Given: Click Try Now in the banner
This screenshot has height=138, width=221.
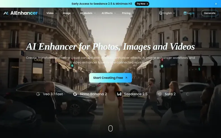Looking at the screenshot, I should click(142, 4).
